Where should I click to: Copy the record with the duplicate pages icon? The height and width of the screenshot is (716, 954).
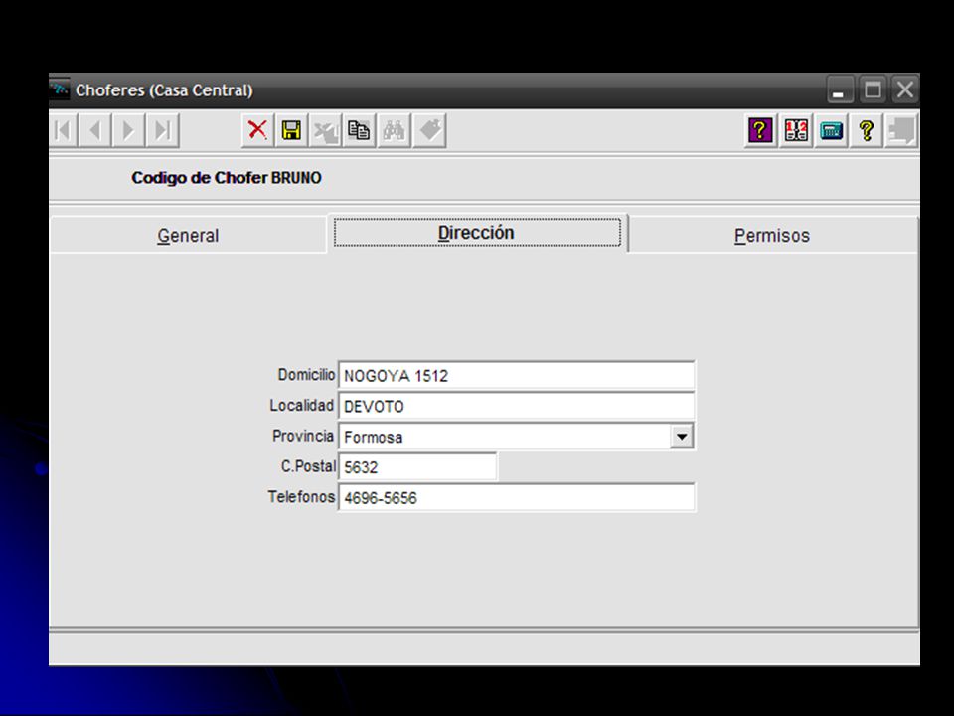point(359,130)
